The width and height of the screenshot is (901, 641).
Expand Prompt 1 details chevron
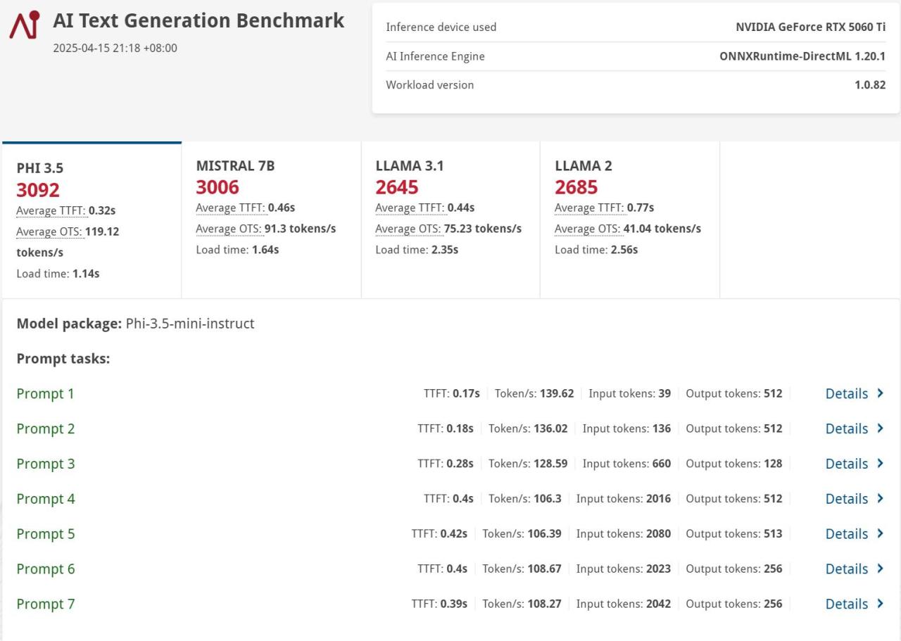point(880,393)
